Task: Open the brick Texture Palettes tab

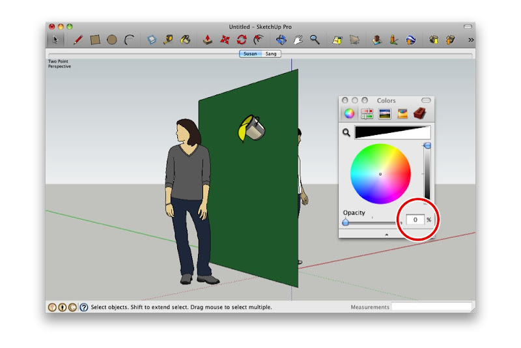Action: click(x=419, y=113)
